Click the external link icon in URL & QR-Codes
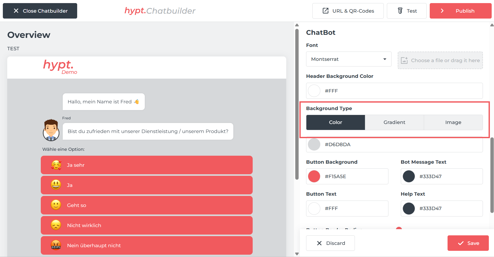 coord(326,11)
